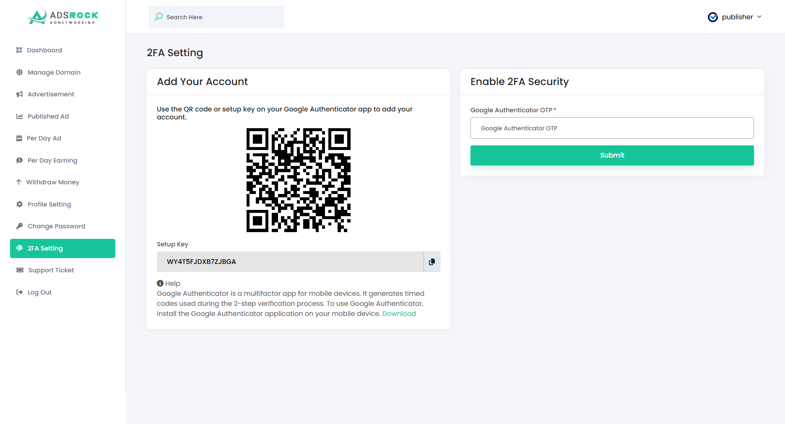The image size is (785, 424).
Task: Click the Log Out exit icon
Action: [x=19, y=292]
